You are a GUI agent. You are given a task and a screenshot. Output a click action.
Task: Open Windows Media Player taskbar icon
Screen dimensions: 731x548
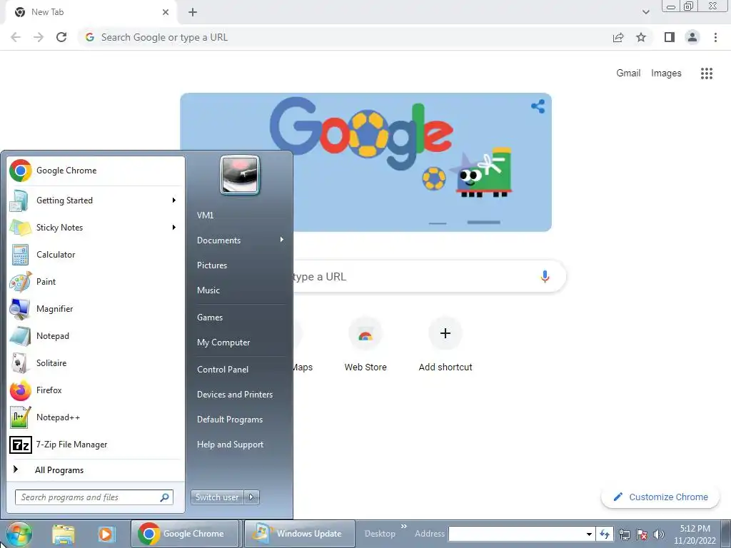coord(106,534)
